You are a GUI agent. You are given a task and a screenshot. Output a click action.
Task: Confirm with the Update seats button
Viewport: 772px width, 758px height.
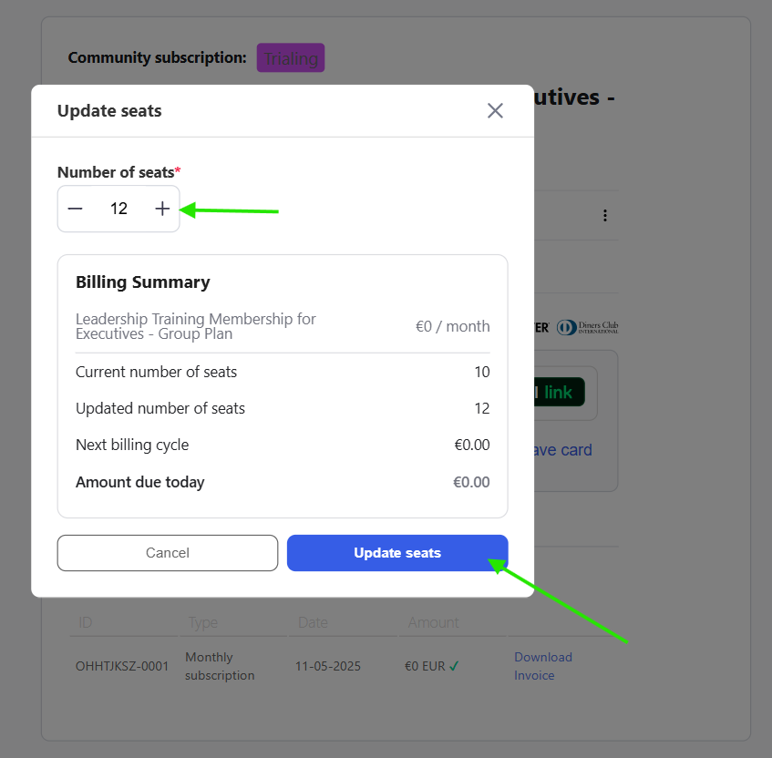[397, 553]
